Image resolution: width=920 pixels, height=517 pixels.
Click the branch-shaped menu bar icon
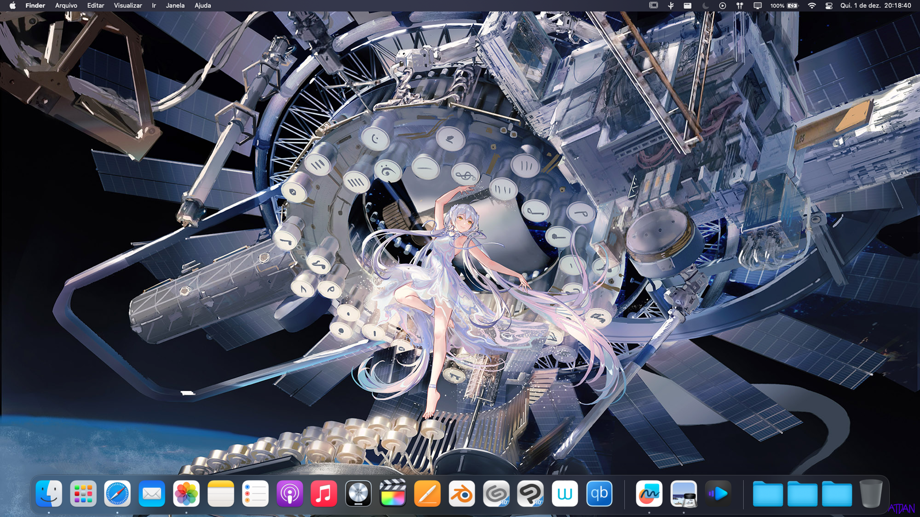pyautogui.click(x=671, y=6)
